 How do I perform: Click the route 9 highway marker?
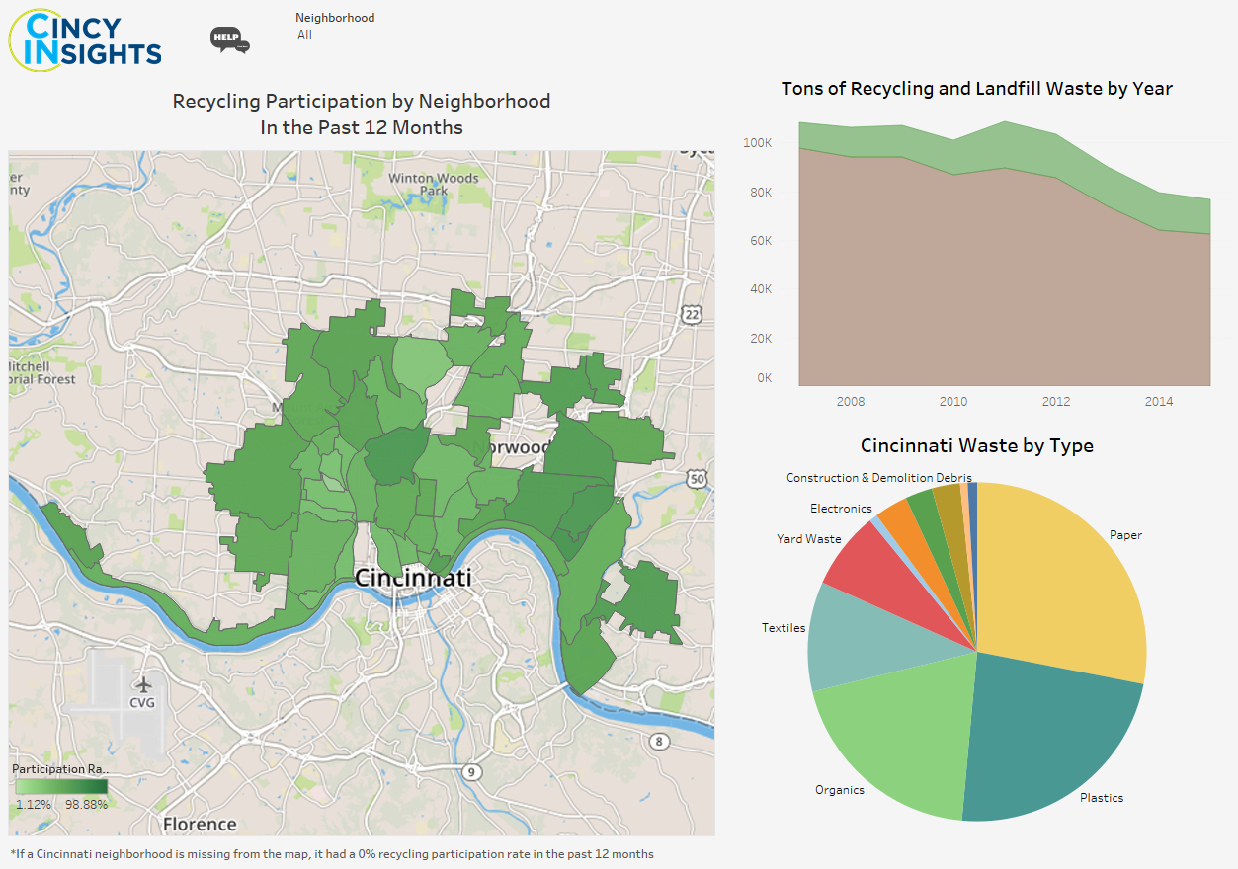tap(473, 771)
